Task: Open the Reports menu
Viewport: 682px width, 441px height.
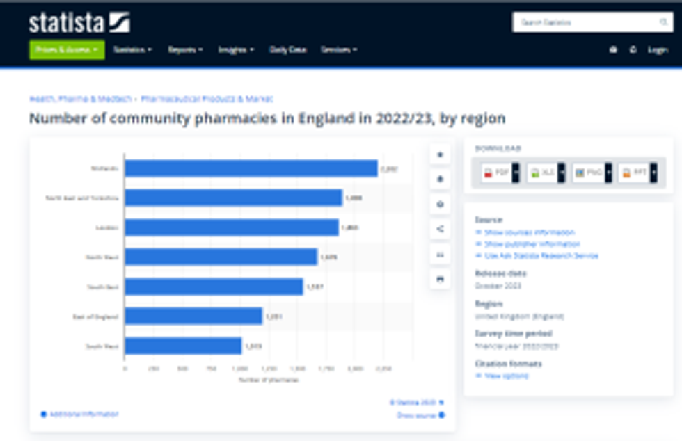Action: pos(185,50)
